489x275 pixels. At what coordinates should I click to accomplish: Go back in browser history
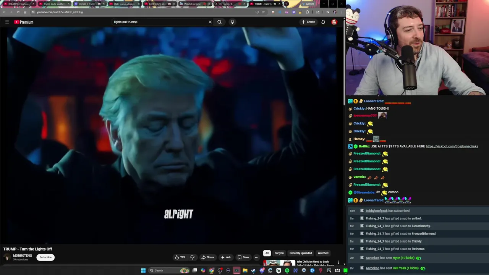click(x=4, y=12)
